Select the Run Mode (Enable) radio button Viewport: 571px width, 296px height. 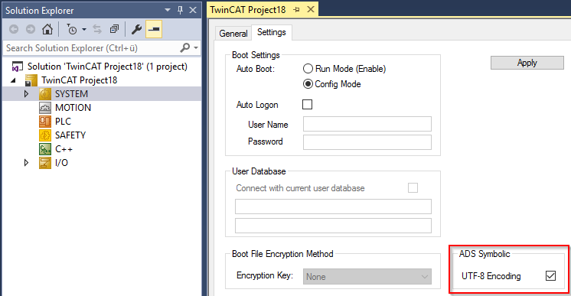pos(308,68)
